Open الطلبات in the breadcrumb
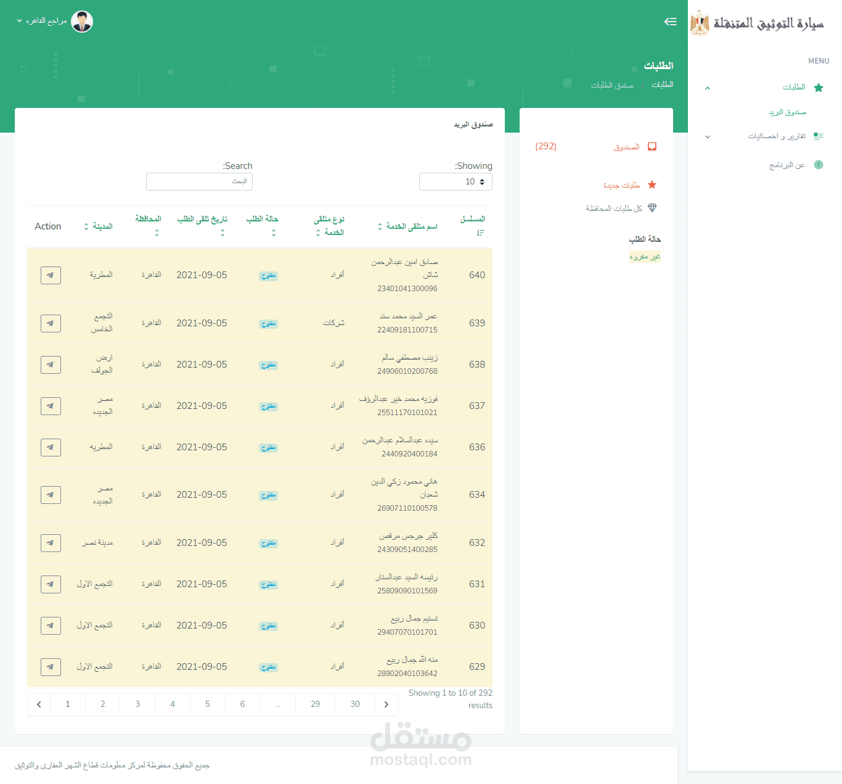The height and width of the screenshot is (784, 842). pos(663,85)
